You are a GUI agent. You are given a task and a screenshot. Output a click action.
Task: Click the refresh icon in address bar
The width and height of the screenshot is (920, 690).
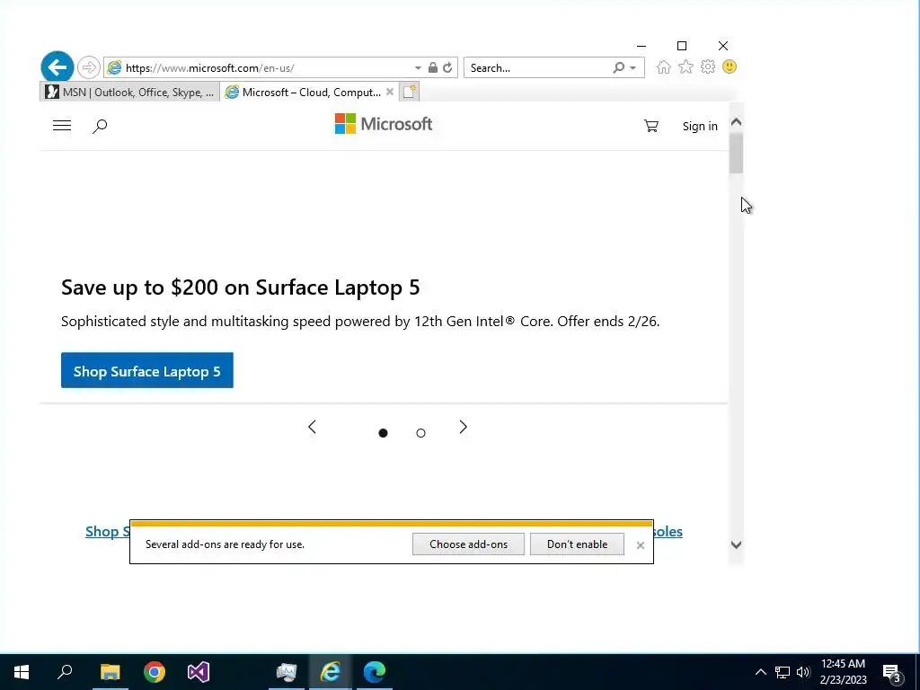[x=447, y=67]
